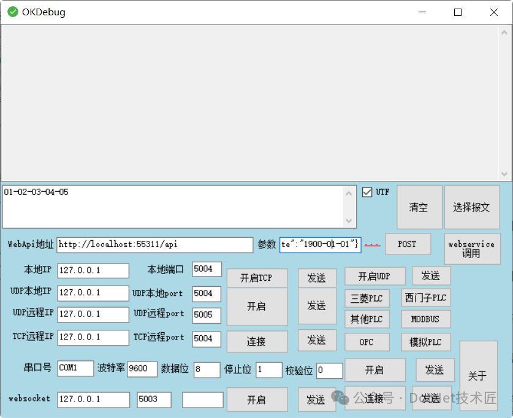Focus the WebApi地址 URL field
This screenshot has height=418, width=513.
tap(154, 245)
